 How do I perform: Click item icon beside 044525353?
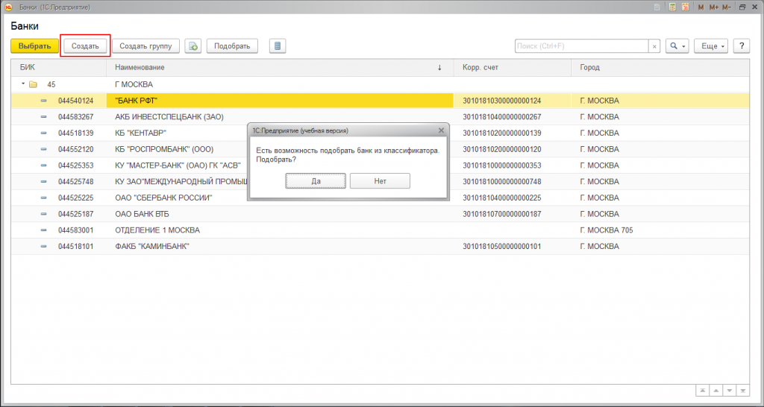[43, 165]
